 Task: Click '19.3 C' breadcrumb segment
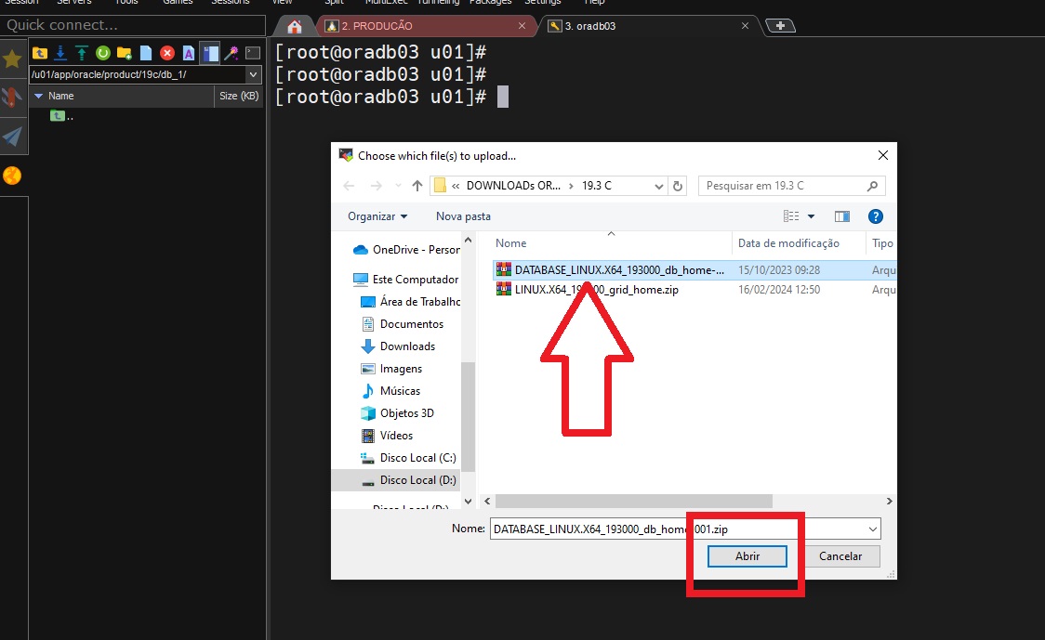[x=597, y=186]
